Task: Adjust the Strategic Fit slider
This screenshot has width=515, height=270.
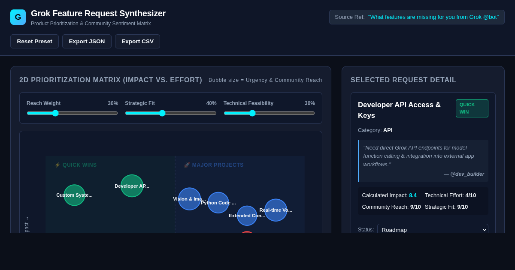Action: point(171,113)
